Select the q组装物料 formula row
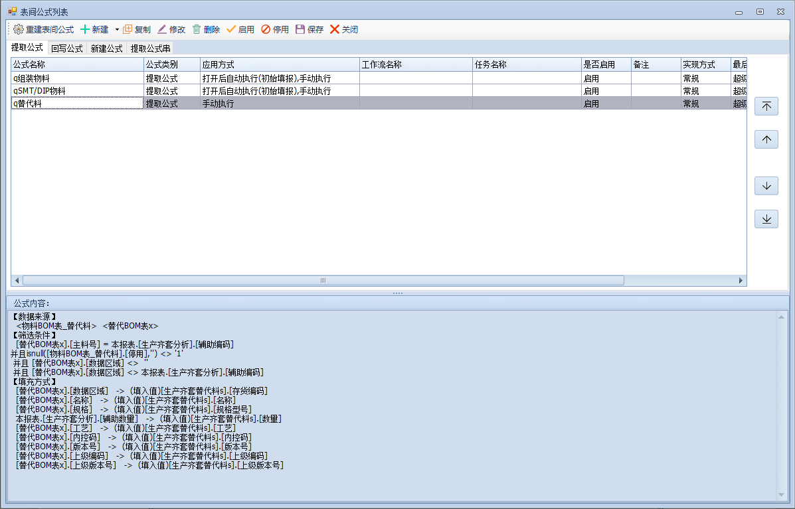The height and width of the screenshot is (509, 795). (x=77, y=78)
